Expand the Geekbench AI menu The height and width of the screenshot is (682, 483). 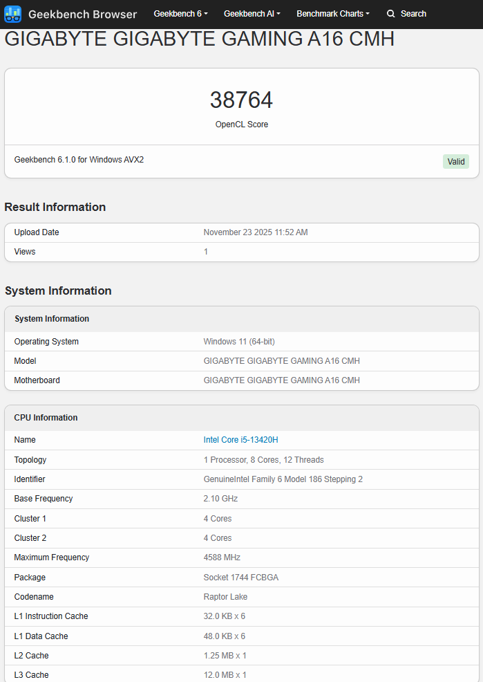(252, 13)
